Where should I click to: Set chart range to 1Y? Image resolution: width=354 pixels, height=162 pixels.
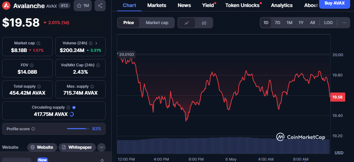coord(301,23)
